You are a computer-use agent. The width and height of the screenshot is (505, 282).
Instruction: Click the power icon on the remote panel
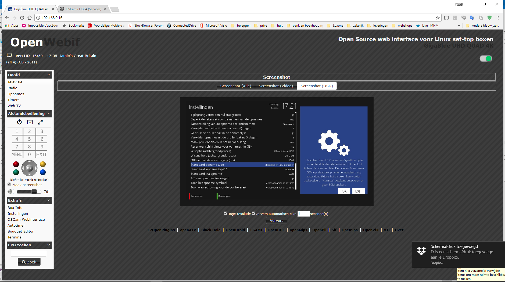(x=19, y=122)
